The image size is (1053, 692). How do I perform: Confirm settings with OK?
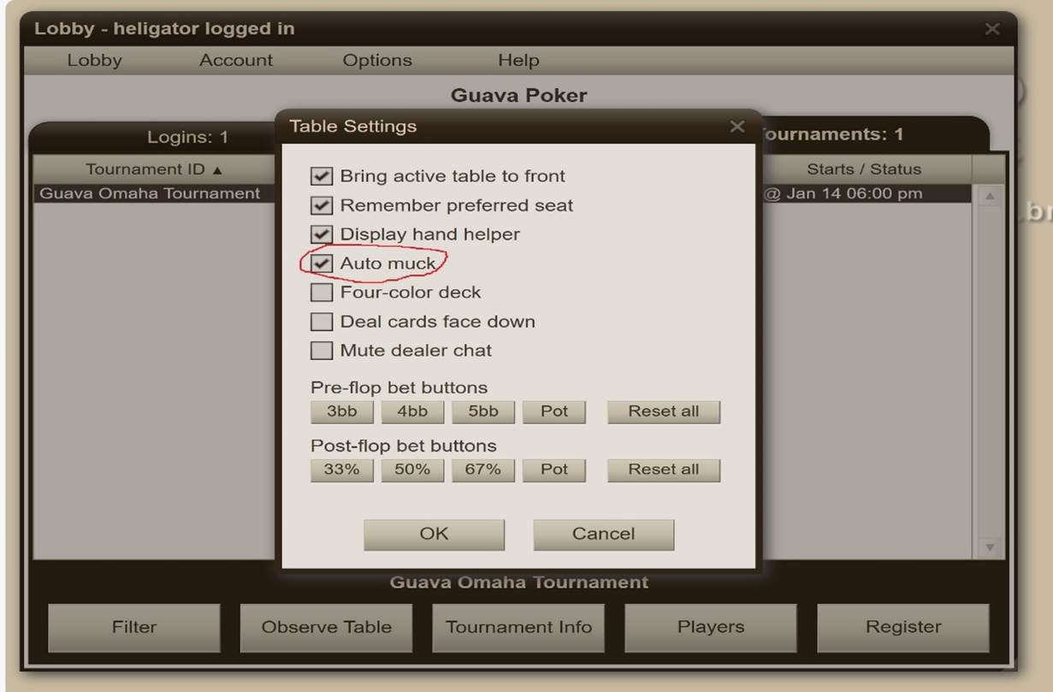pos(434,534)
